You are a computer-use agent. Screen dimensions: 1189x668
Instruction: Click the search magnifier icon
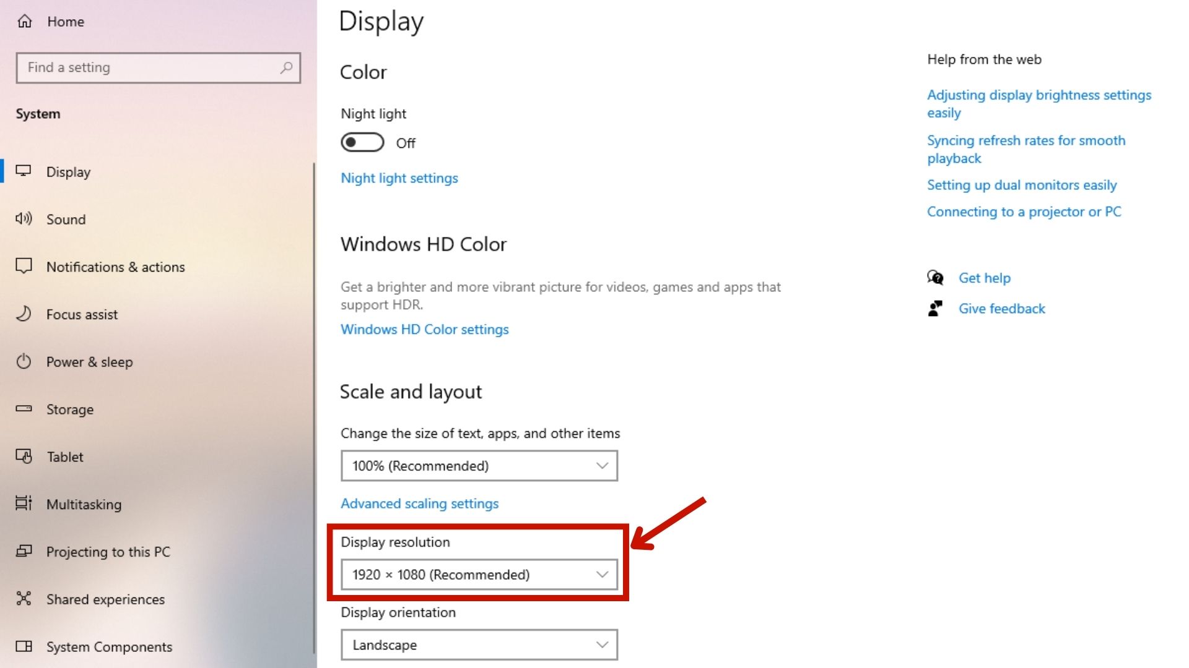point(286,67)
